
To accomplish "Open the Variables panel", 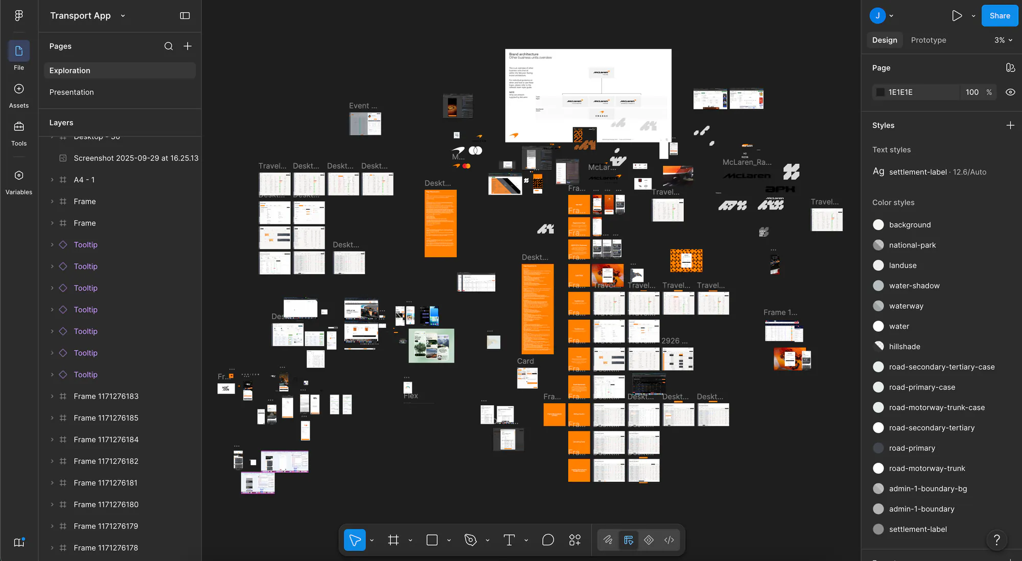I will tap(19, 183).
